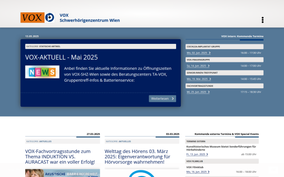
Task: Click the 17:15 – 18:30 Uhr time
Action: (251, 92)
